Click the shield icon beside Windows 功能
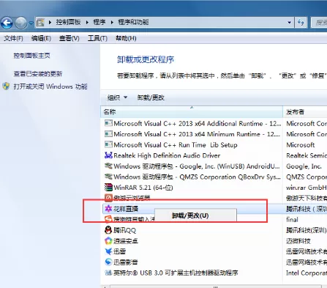 6,86
